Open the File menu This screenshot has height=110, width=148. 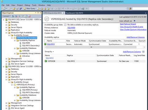(x=3, y=5)
